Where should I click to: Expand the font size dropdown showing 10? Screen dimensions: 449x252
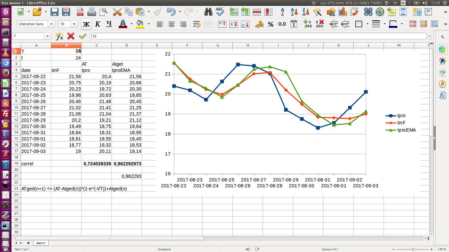coord(74,24)
